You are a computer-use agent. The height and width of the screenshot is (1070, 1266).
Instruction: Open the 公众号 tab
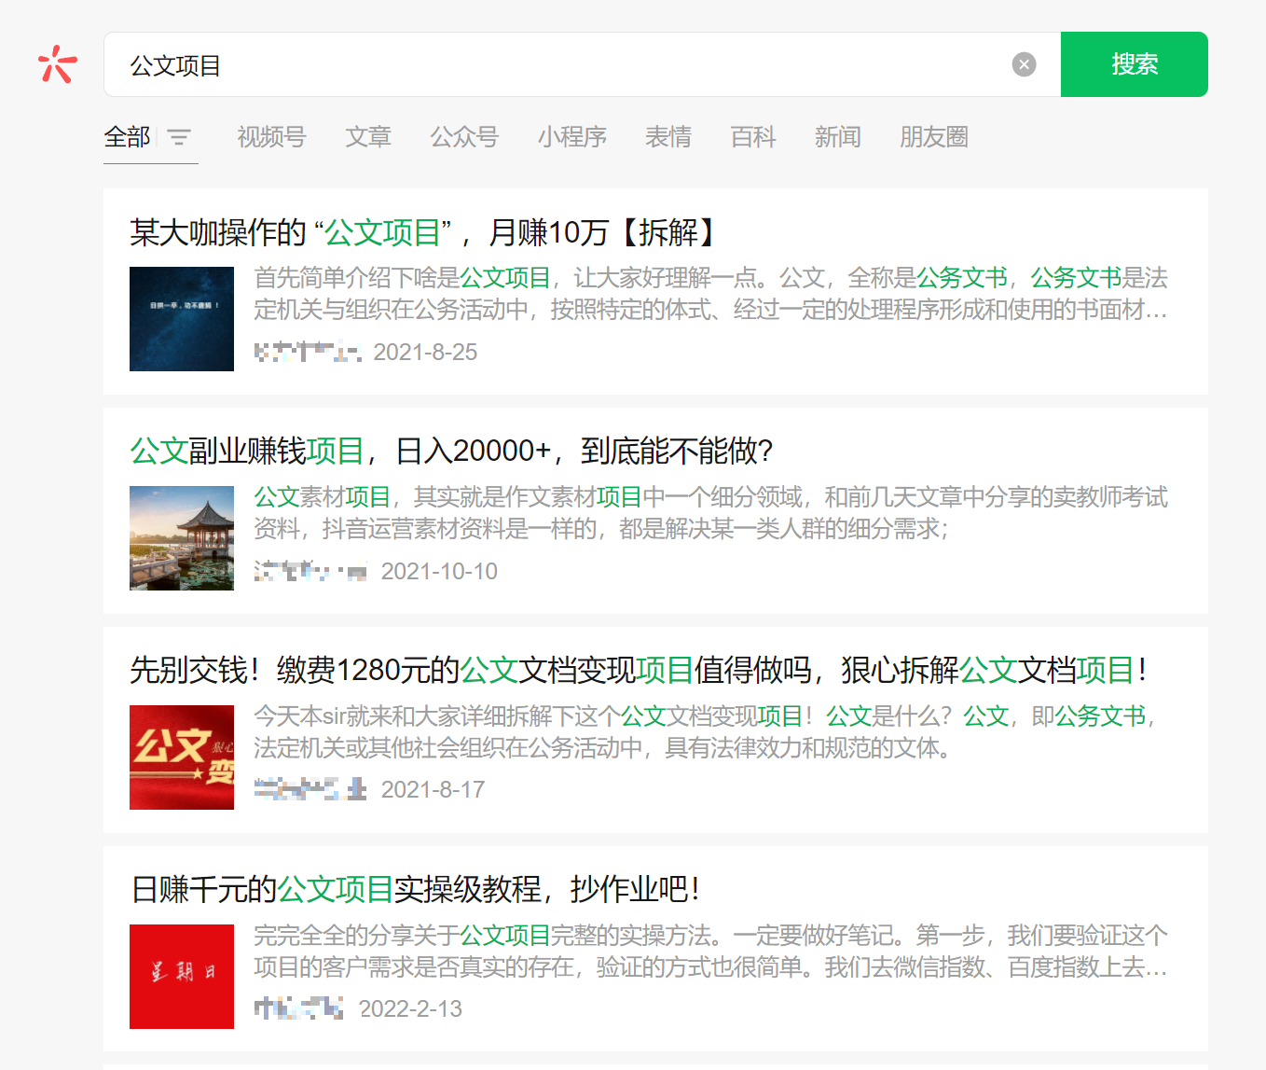click(x=464, y=138)
